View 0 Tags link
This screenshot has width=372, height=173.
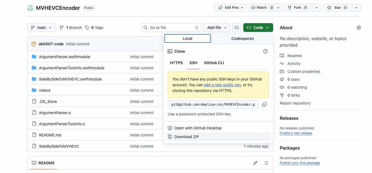click(94, 27)
